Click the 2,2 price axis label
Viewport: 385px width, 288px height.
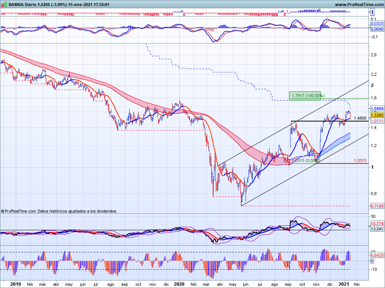pyautogui.click(x=374, y=74)
